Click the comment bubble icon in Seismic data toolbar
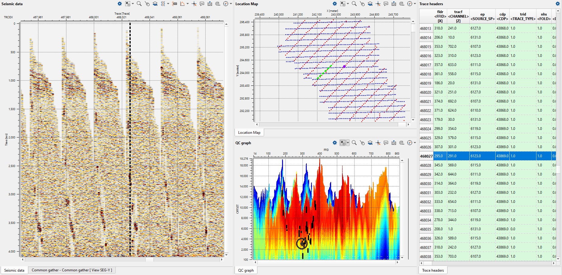This screenshot has width=562, height=275. point(202,4)
